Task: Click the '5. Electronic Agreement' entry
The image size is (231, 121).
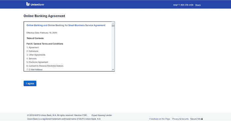Action: point(37,62)
